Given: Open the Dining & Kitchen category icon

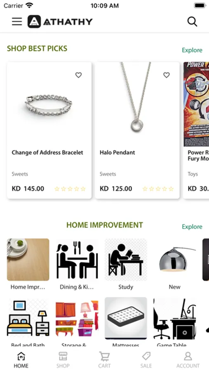Looking at the screenshot, I should coord(77,260).
